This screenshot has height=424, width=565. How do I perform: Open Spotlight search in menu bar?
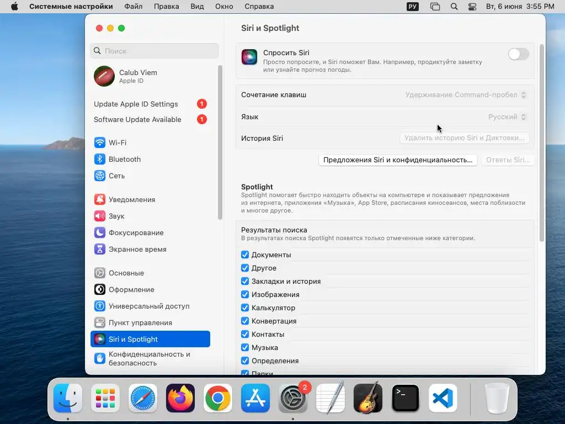tap(454, 7)
